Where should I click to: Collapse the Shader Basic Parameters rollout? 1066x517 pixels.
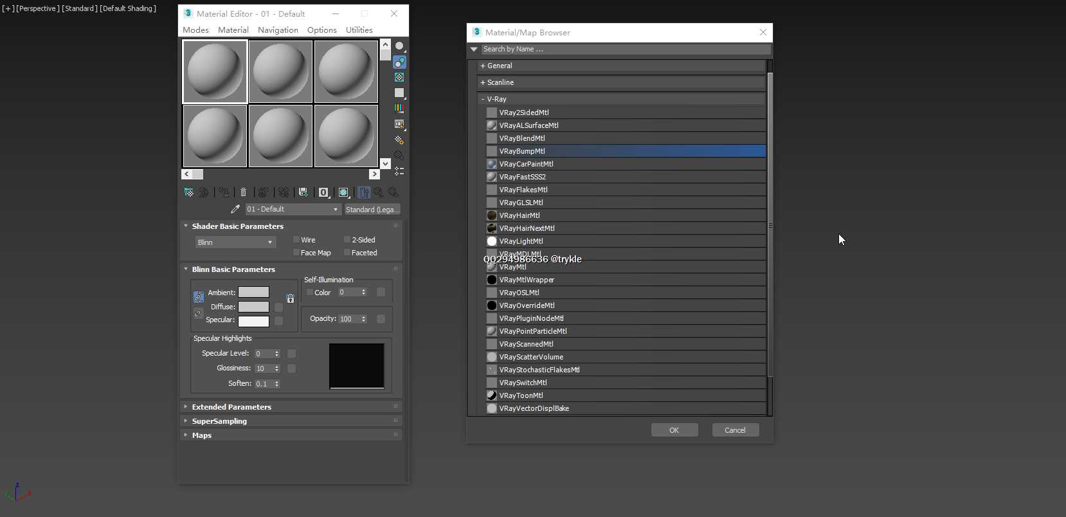[x=238, y=226]
